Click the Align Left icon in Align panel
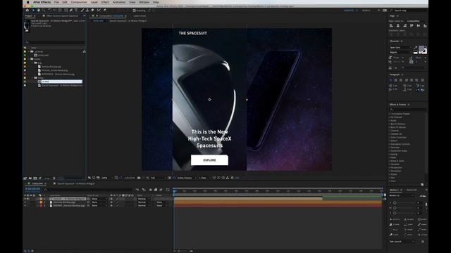This screenshot has height=253, width=451. click(391, 26)
